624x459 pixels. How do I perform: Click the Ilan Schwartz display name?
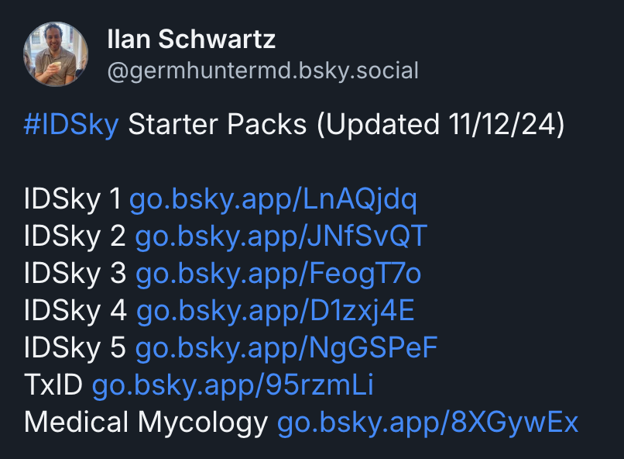tap(191, 40)
